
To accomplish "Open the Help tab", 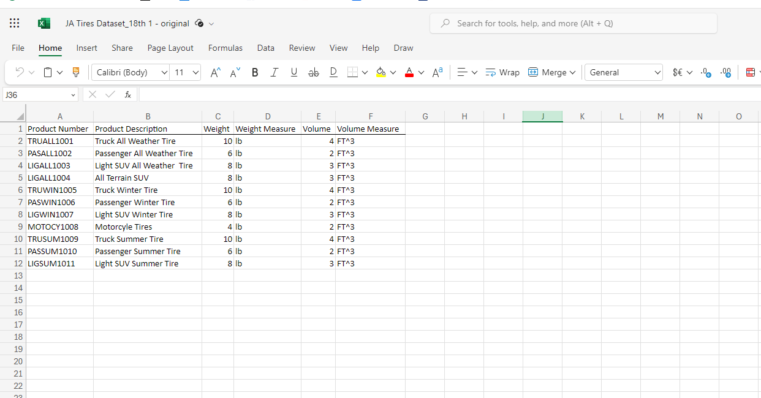I will [370, 48].
